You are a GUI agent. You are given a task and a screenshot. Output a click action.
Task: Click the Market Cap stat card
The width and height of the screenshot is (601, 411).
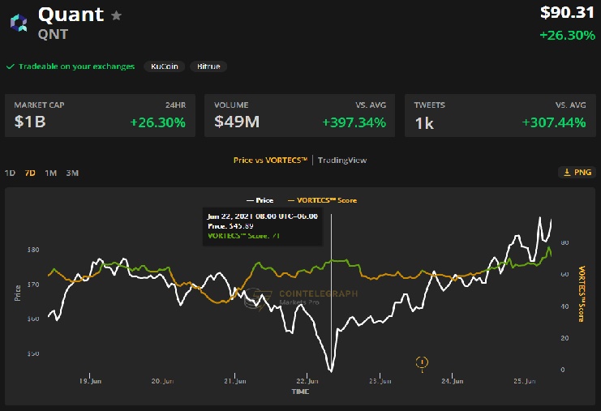pos(100,116)
